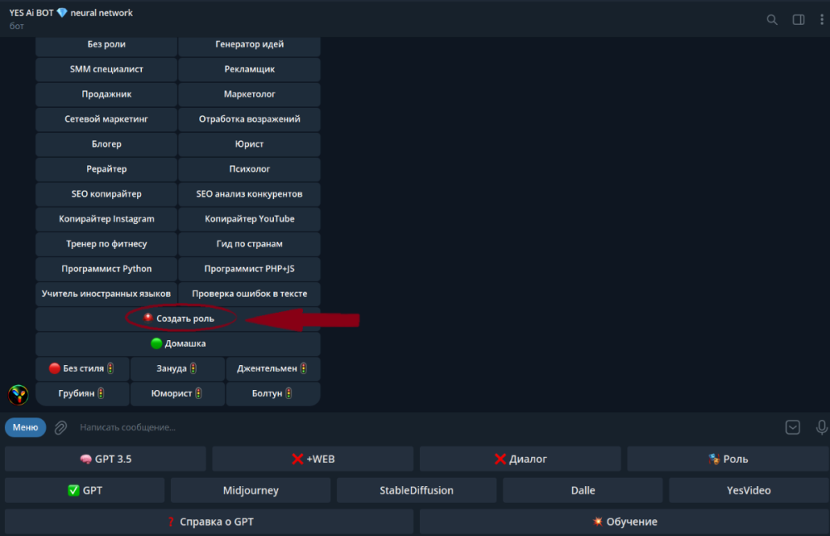This screenshot has height=536, width=830.
Task: Select the Без стиля style option
Action: pos(82,368)
